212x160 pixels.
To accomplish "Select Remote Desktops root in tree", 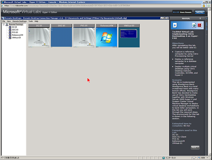I will click(16, 25).
